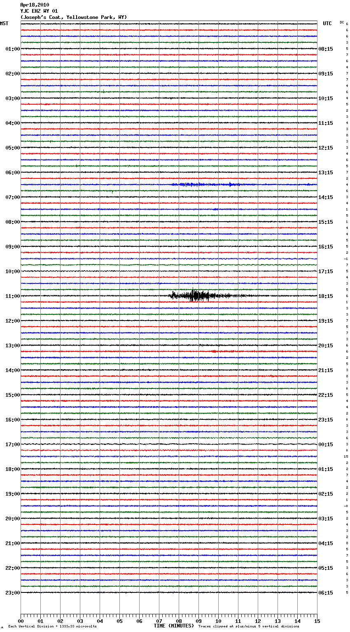
Task: Click the 17:15 UTC time label
Action: coord(326,272)
